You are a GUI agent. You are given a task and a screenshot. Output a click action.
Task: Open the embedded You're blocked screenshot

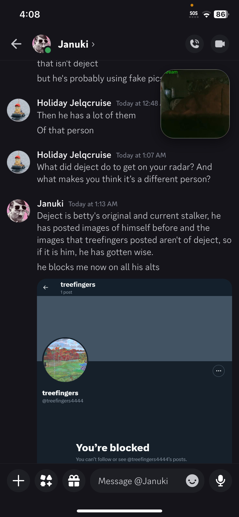coord(135,404)
